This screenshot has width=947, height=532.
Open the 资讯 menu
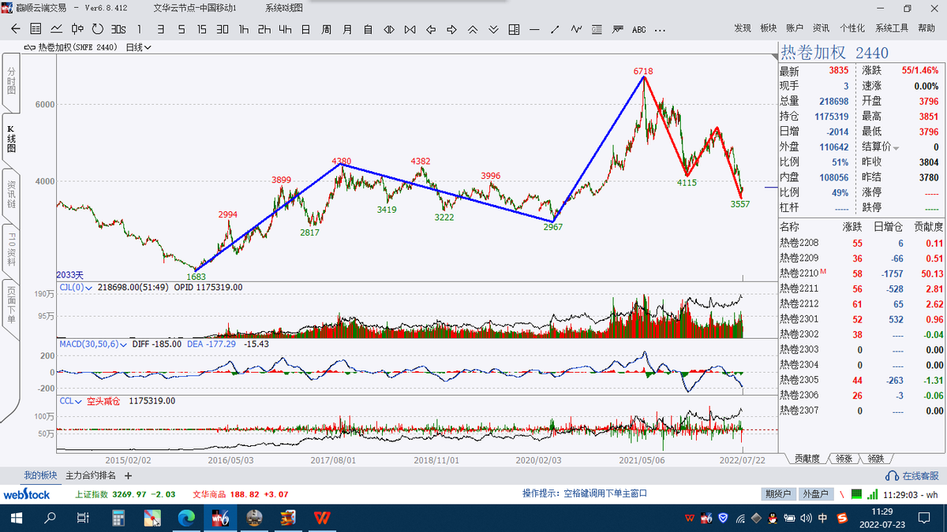click(821, 28)
